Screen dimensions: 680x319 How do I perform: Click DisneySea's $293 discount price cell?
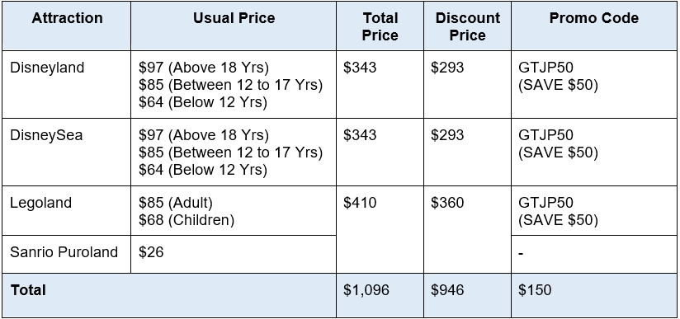467,152
